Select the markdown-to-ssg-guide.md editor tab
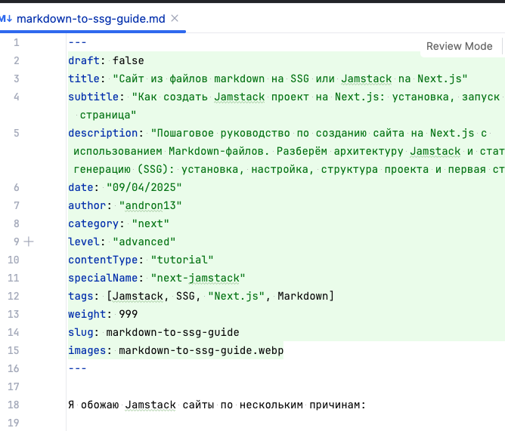Viewport: 505px width, 431px height. pyautogui.click(x=91, y=18)
